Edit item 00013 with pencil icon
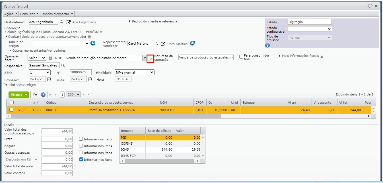383x183 pixels. tap(24, 110)
